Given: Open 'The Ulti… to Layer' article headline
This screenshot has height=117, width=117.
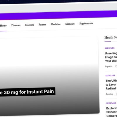Looking at the screenshot, I should pos(111,85).
